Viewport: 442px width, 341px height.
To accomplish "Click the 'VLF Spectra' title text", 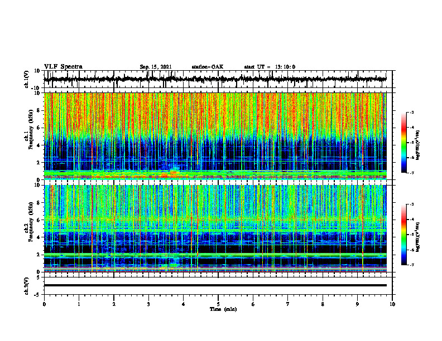I will click(x=63, y=67).
